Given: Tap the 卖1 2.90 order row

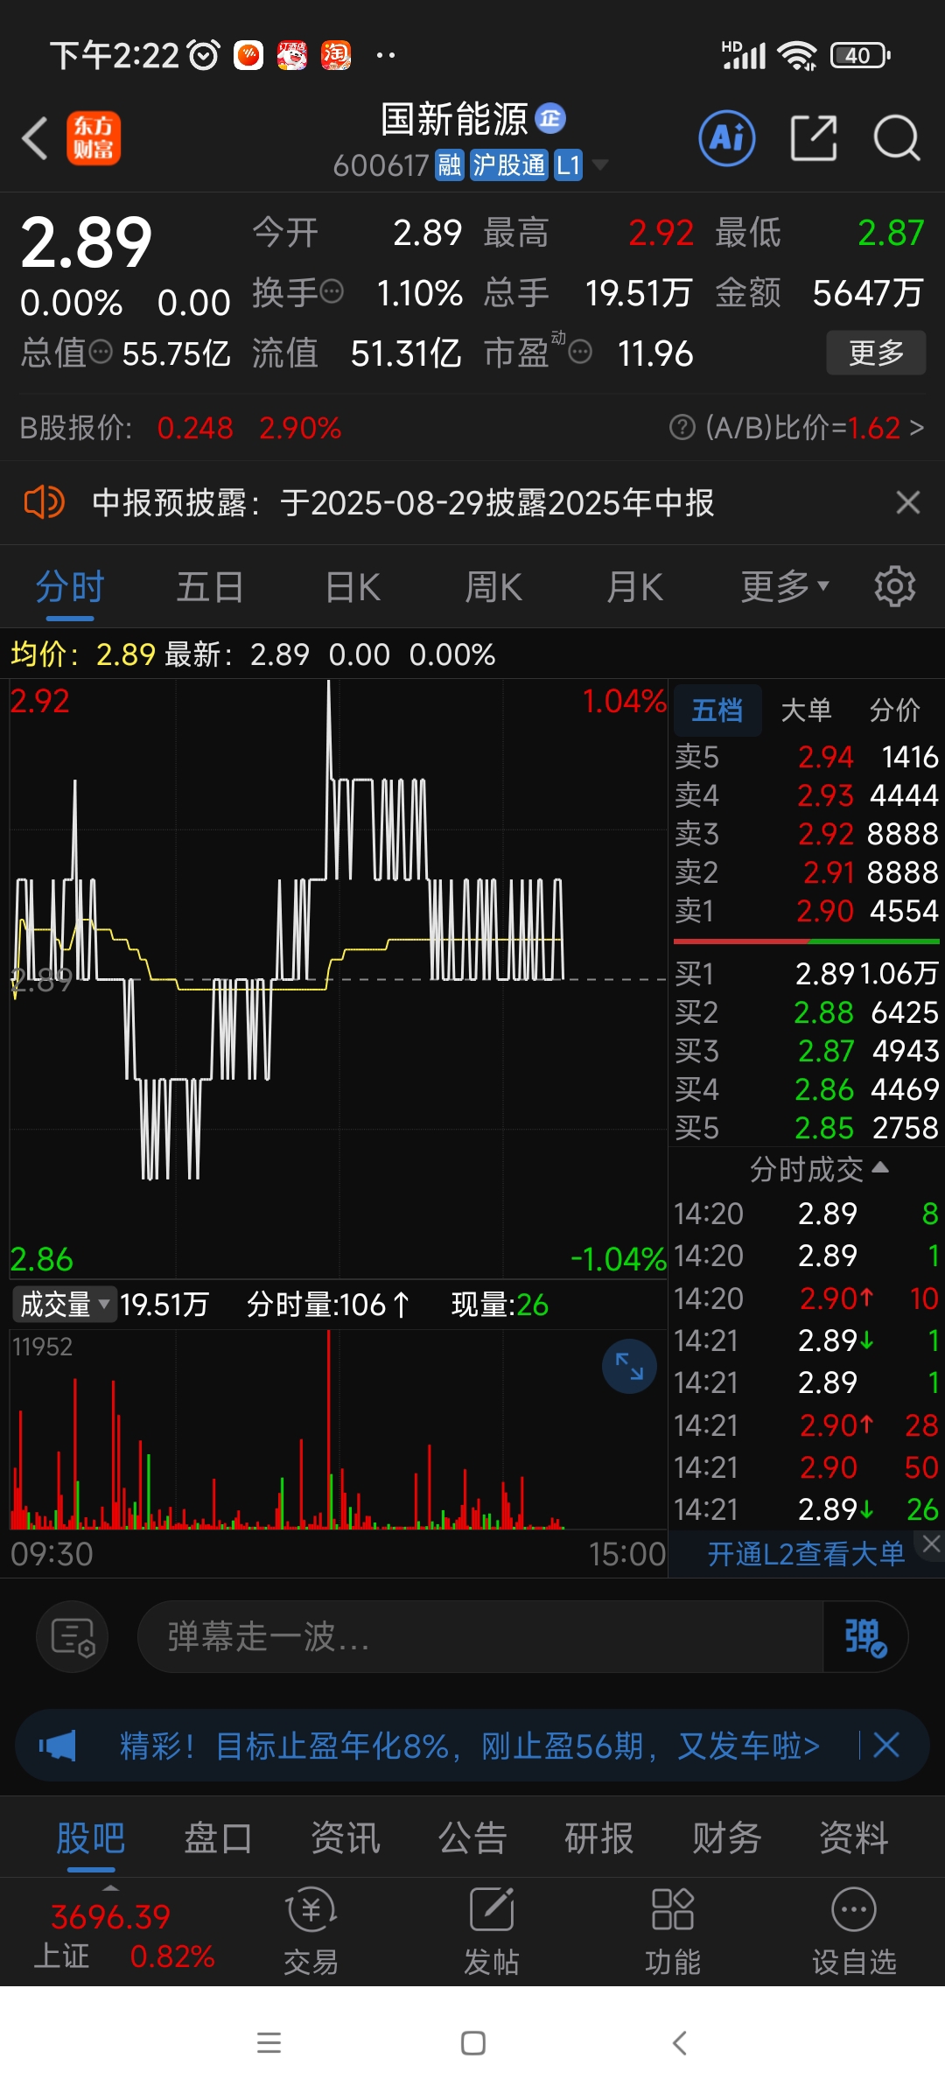Looking at the screenshot, I should pyautogui.click(x=807, y=911).
